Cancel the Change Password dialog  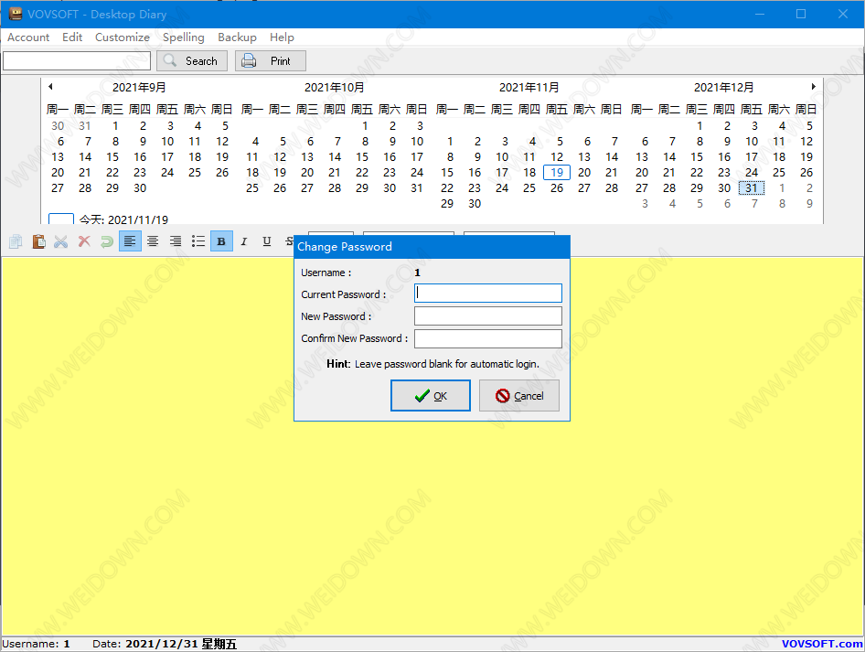[519, 396]
